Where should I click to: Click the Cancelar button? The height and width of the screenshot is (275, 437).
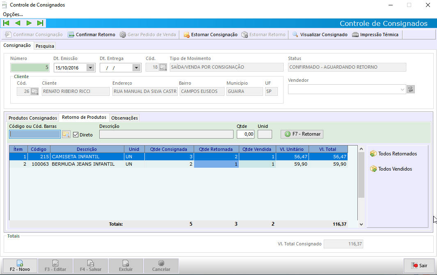pyautogui.click(x=161, y=266)
